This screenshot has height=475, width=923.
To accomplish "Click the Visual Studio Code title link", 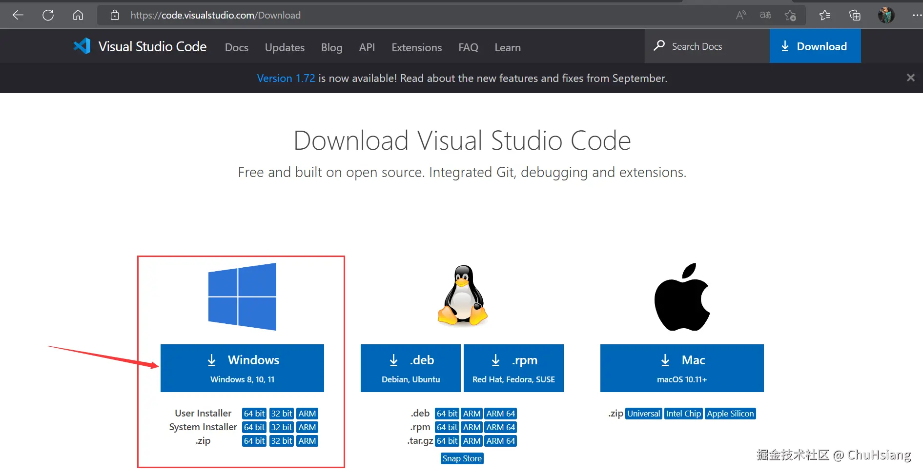I will pos(152,46).
